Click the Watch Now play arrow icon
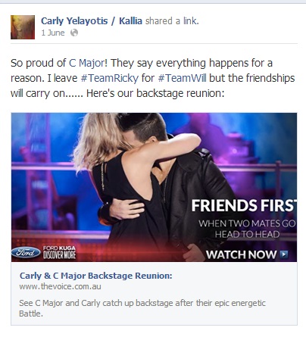This screenshot has width=306, height=337. tap(284, 254)
